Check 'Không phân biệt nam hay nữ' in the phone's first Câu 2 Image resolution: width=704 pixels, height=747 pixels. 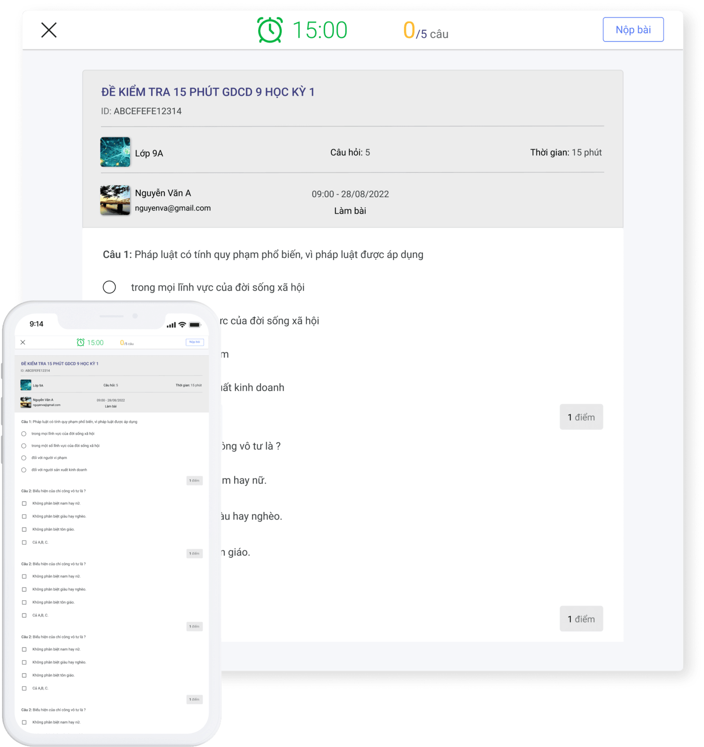pyautogui.click(x=24, y=504)
